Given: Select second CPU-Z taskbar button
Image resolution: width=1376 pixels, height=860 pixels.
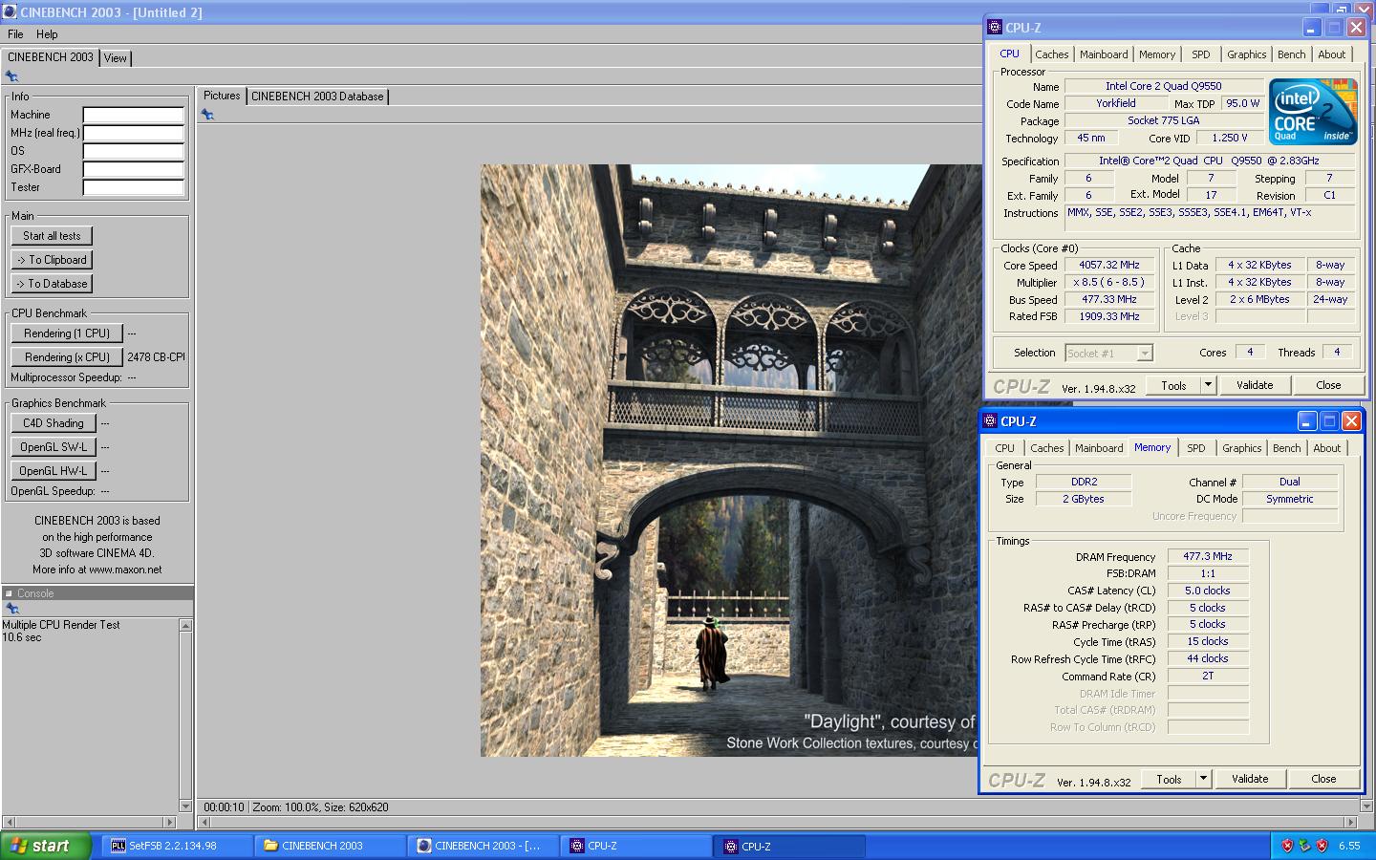Looking at the screenshot, I should click(789, 846).
